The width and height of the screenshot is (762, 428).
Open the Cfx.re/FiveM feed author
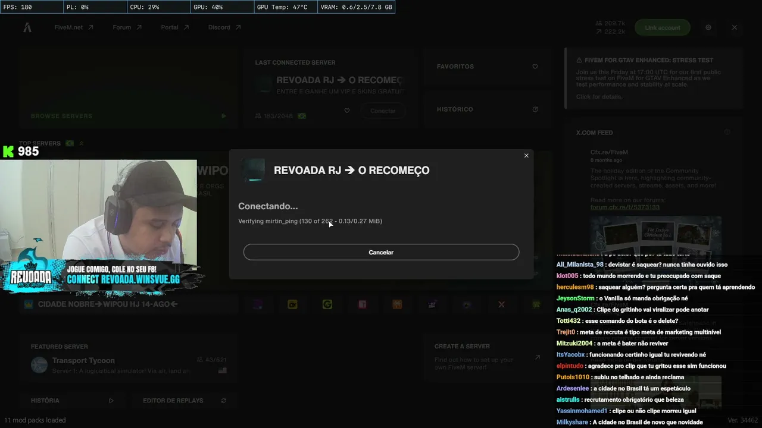[609, 152]
